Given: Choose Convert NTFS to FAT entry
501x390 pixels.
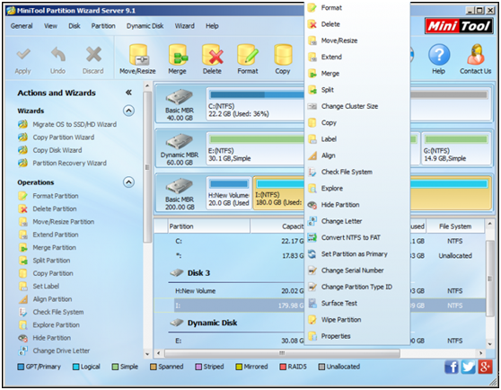Looking at the screenshot, I should point(357,237).
